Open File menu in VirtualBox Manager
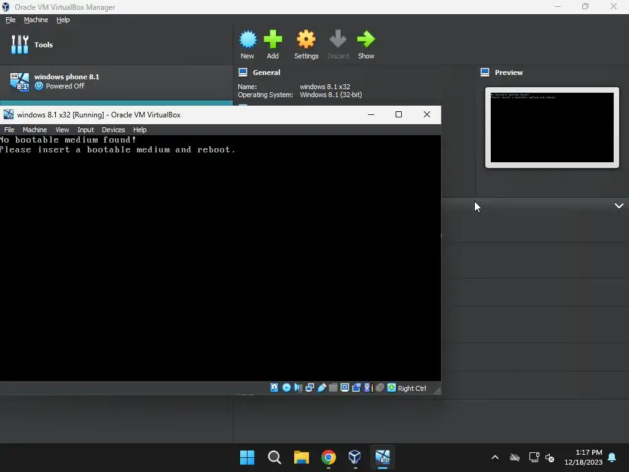 coord(10,20)
